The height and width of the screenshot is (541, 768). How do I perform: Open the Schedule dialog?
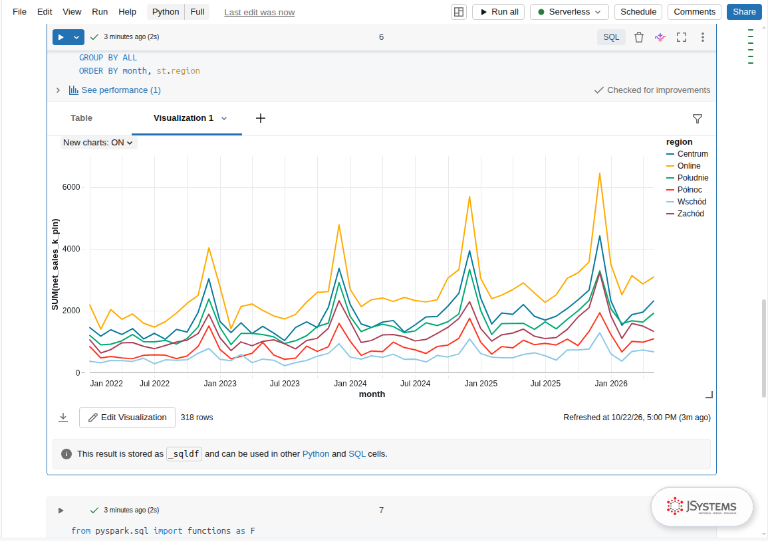click(638, 12)
